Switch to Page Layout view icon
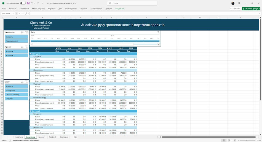 (229, 141)
